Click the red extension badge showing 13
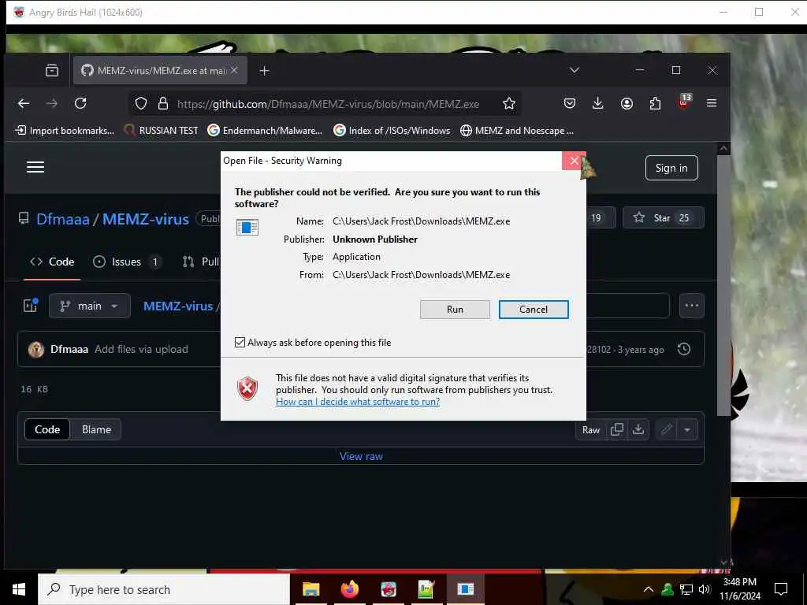807x605 pixels. click(x=684, y=102)
